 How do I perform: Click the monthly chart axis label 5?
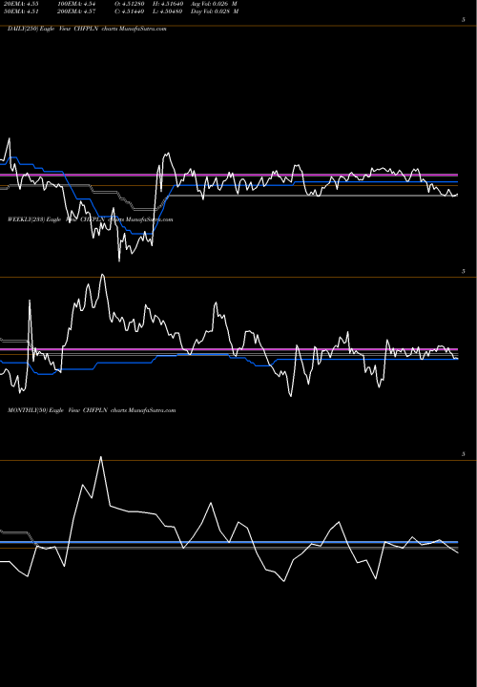point(463,454)
